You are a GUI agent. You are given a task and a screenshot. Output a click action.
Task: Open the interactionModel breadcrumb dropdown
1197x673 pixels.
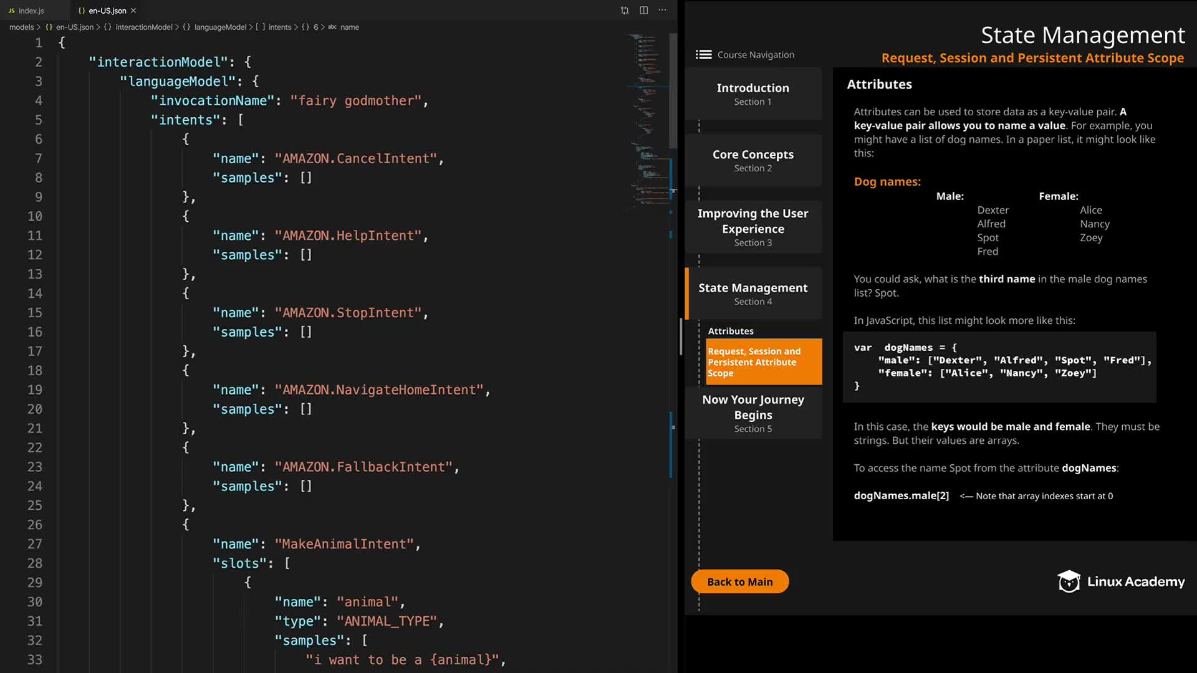coord(143,27)
